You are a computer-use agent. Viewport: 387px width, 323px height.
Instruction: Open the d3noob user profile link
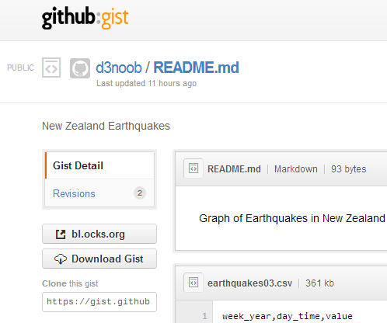click(x=119, y=68)
